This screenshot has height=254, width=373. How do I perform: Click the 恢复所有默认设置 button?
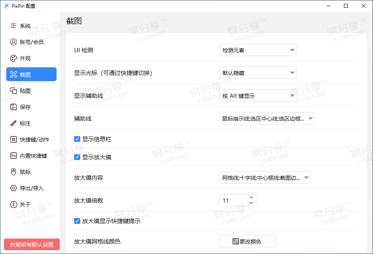tap(31, 244)
